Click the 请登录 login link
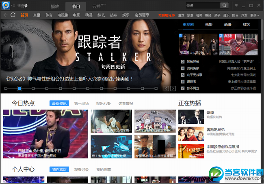The height and width of the screenshot is (184, 264). (22, 6)
